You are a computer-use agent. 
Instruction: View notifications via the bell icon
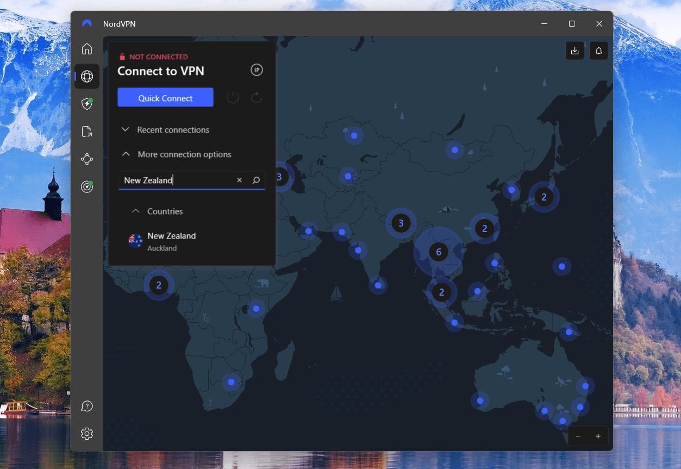(598, 50)
